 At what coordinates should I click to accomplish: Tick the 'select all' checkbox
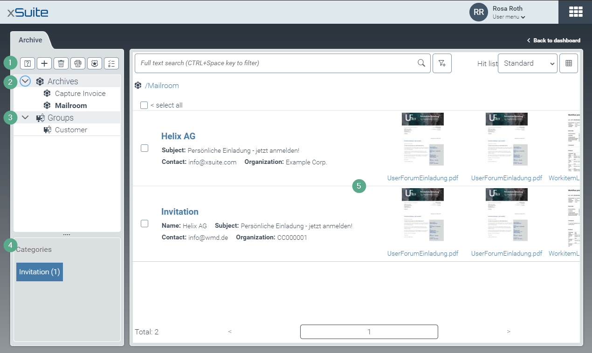[144, 105]
